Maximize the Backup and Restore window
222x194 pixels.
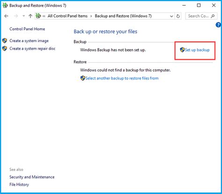click(x=199, y=6)
